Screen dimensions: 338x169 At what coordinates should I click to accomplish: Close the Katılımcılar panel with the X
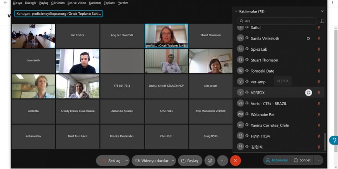point(322,12)
